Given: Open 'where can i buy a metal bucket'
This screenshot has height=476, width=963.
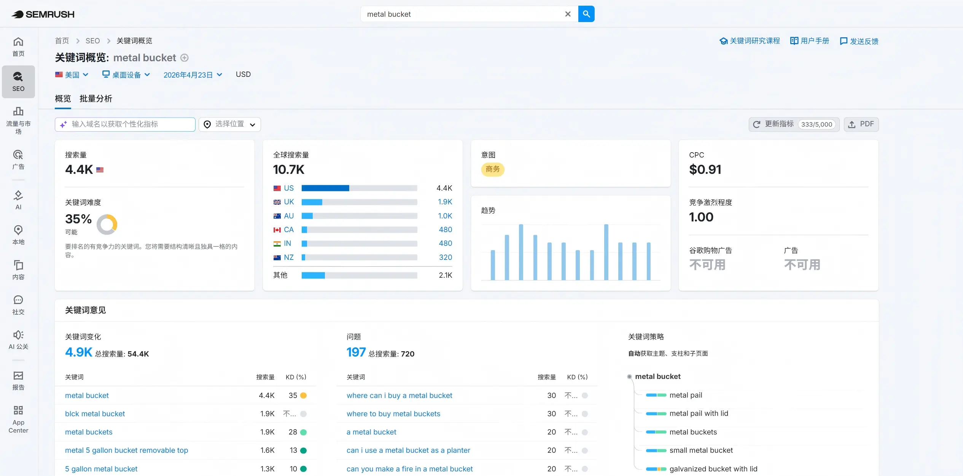Looking at the screenshot, I should pyautogui.click(x=400, y=396).
